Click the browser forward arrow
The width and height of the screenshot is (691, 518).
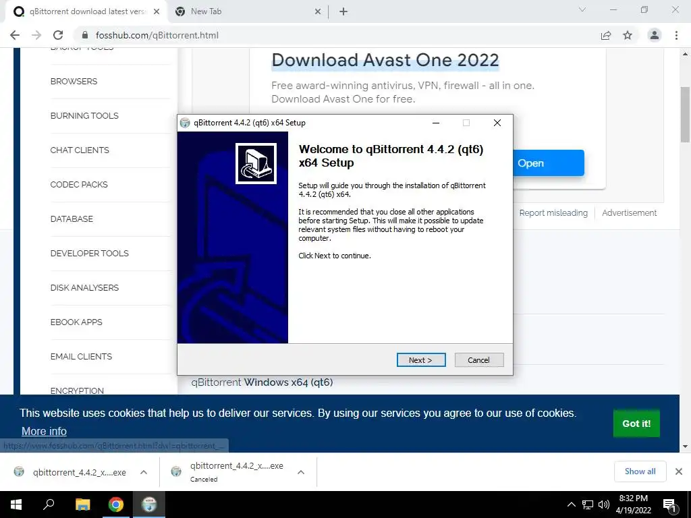[x=36, y=35]
